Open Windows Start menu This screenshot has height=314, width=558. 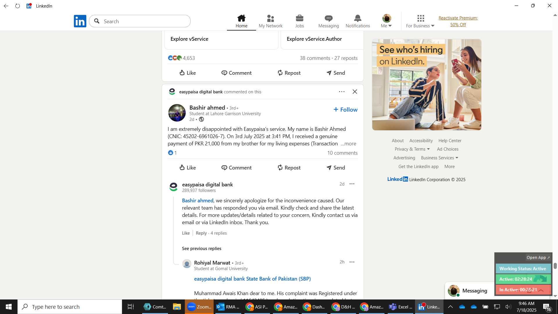[9, 307]
